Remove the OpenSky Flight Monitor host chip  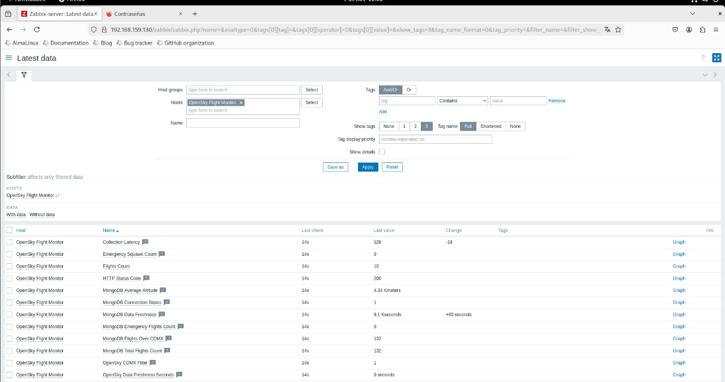point(241,102)
